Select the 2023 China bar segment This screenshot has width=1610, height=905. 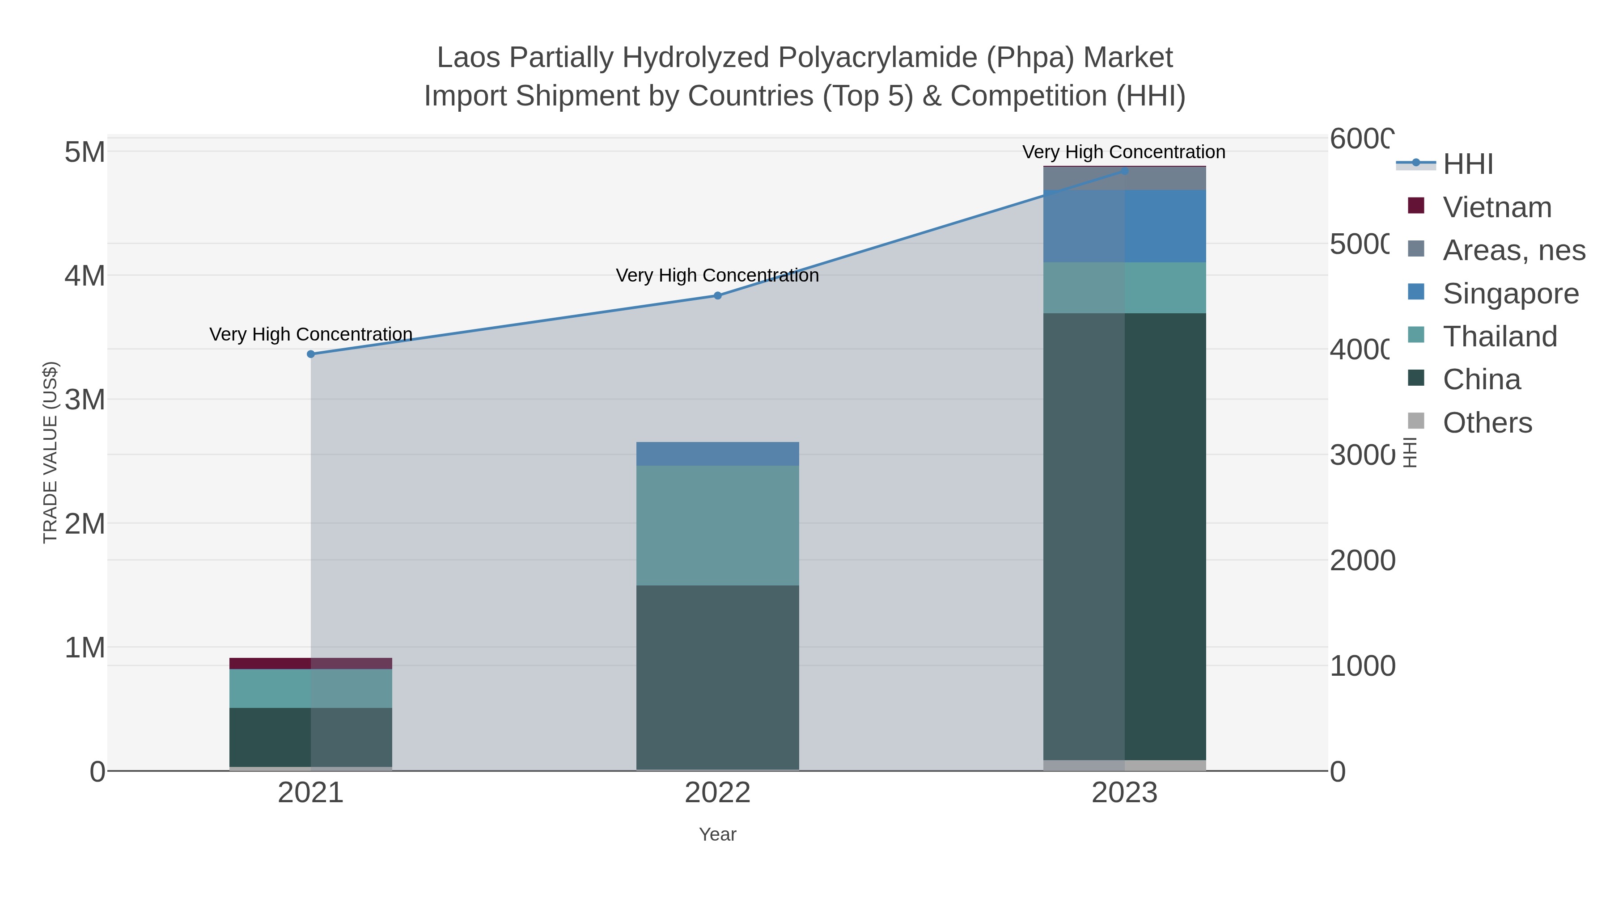click(1124, 536)
